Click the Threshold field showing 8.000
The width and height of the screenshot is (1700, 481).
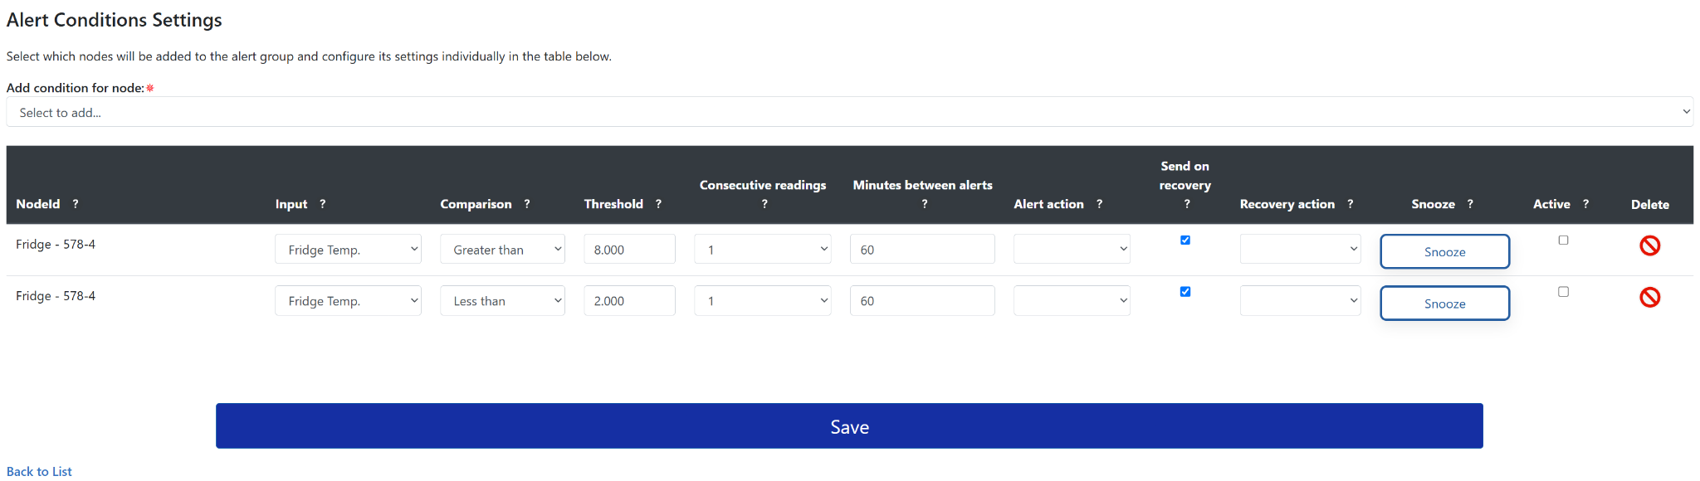tap(629, 249)
